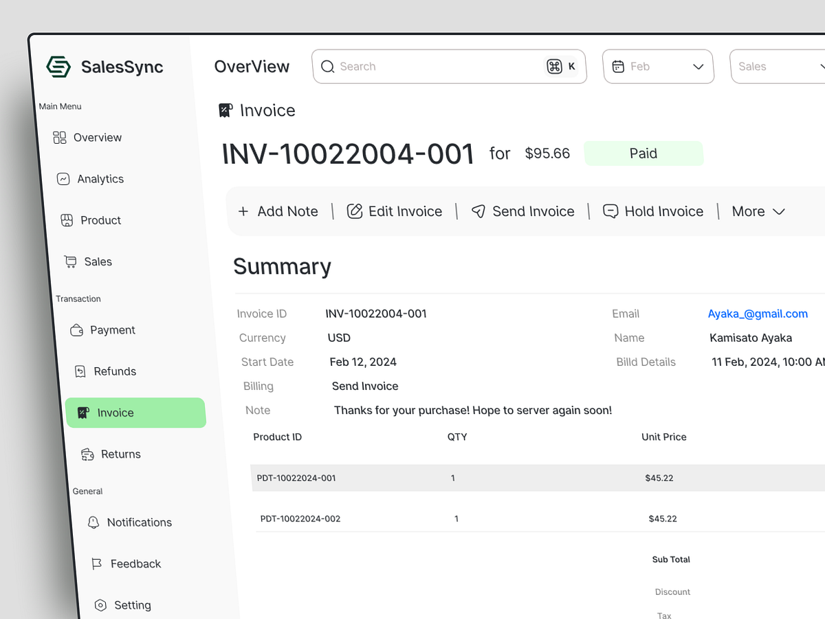Open the OverView page heading
825x619 pixels.
252,66
